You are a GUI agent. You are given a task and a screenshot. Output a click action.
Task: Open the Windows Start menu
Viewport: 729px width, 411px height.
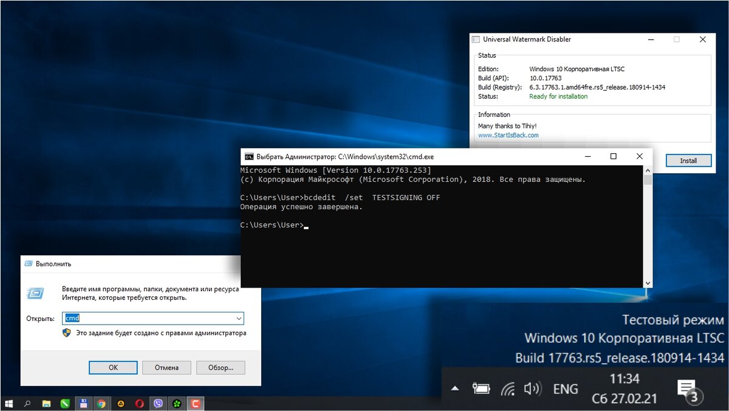[x=9, y=404]
